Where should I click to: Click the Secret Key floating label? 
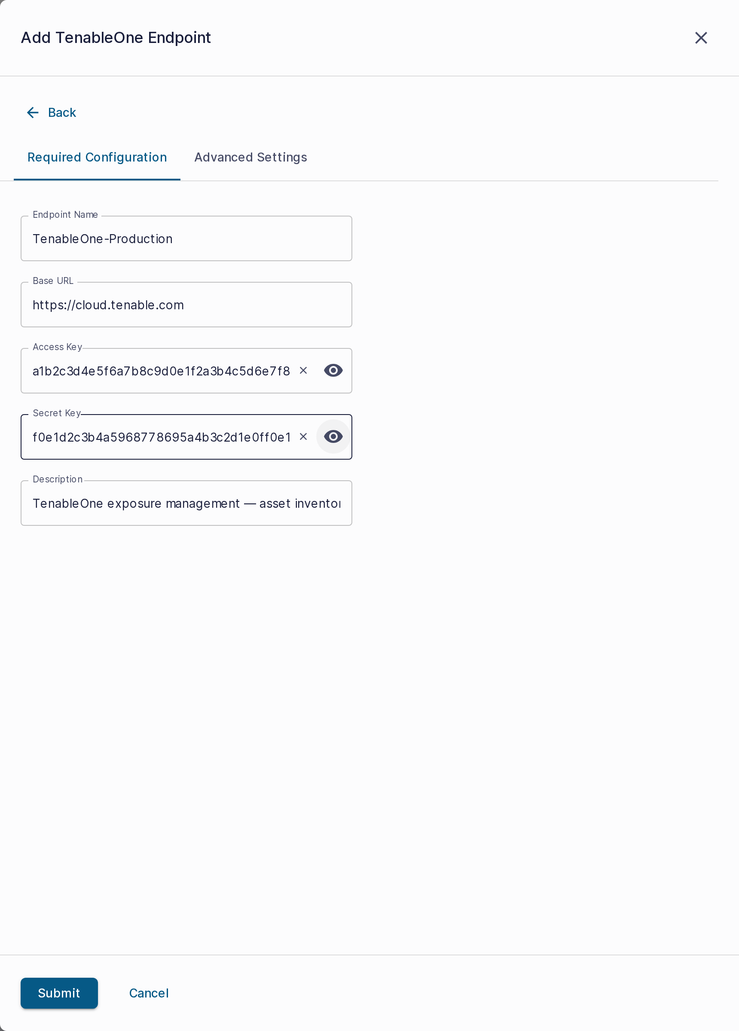[x=57, y=413]
